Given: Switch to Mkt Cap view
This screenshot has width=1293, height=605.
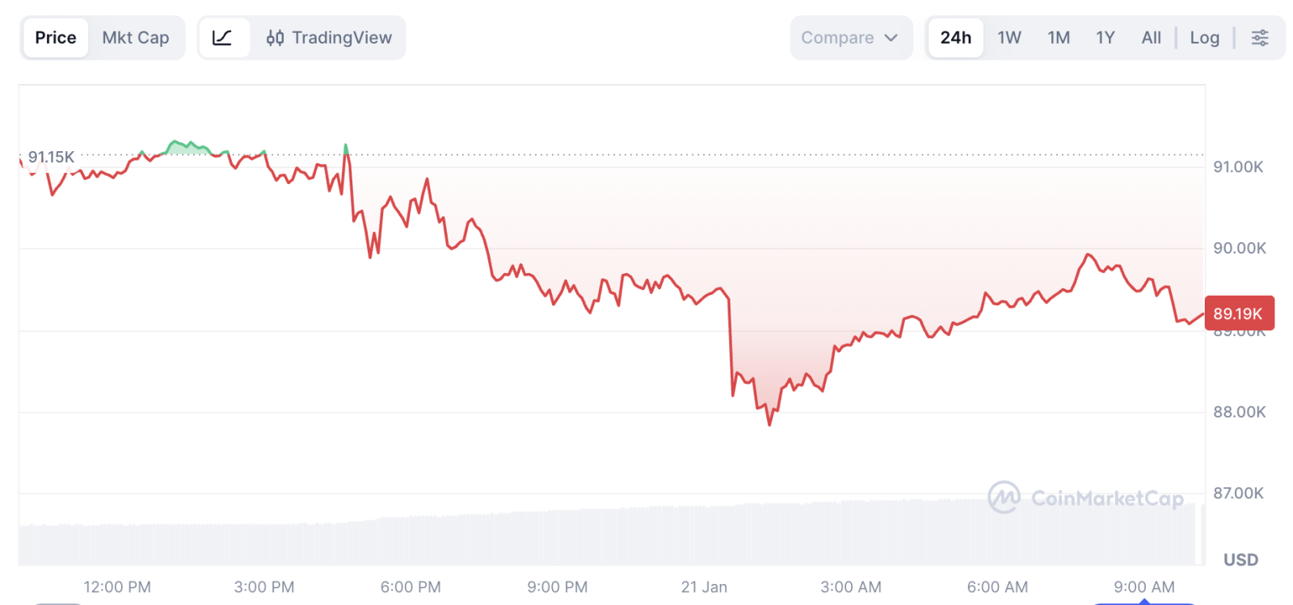Looking at the screenshot, I should (x=135, y=38).
